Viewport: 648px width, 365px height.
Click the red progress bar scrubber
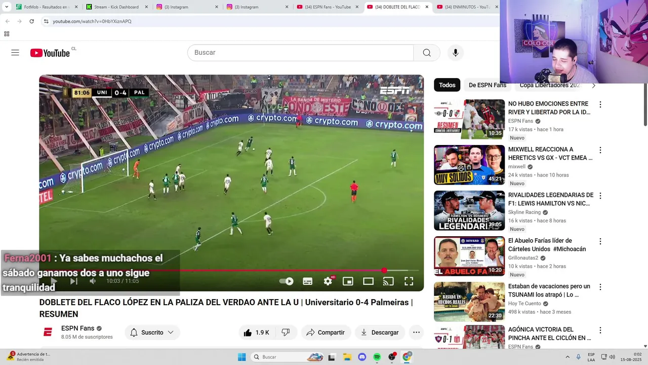coord(384,270)
